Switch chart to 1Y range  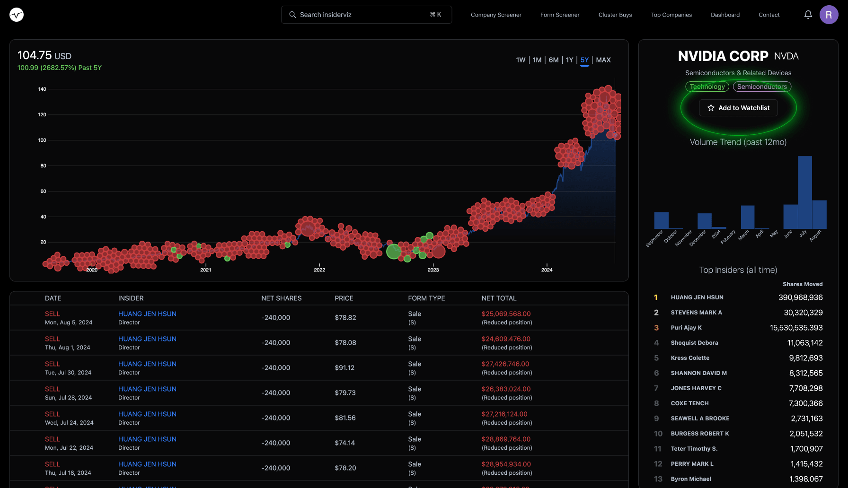569,60
